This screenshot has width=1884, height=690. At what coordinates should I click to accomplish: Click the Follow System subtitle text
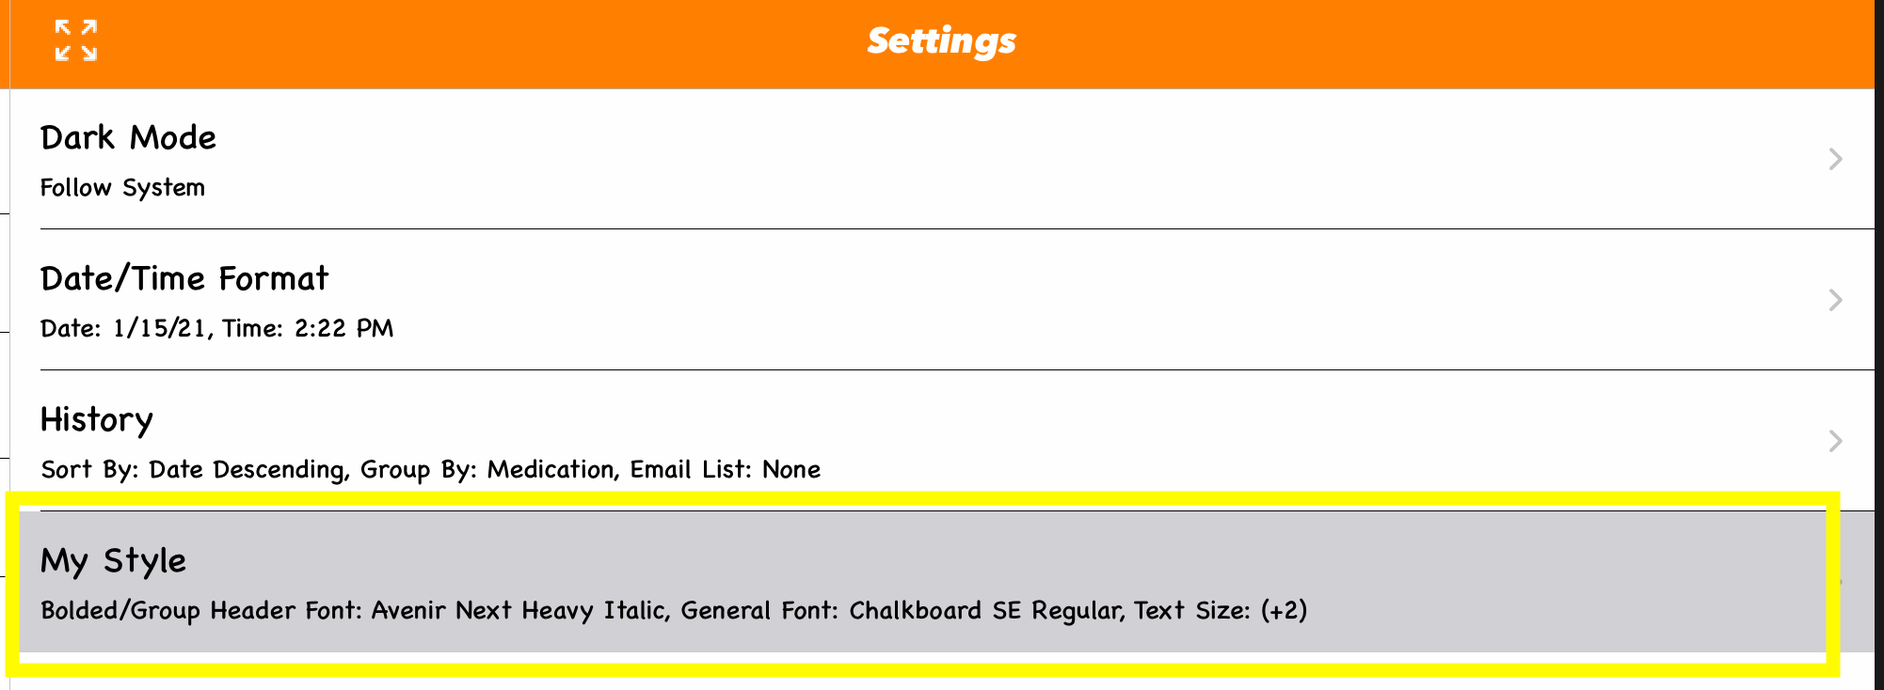tap(122, 188)
